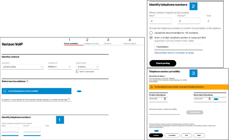The height and width of the screenshot is (140, 229).
Task: Delete the portable number 719 entry via its trash icon
Action: pyautogui.click(x=165, y=99)
